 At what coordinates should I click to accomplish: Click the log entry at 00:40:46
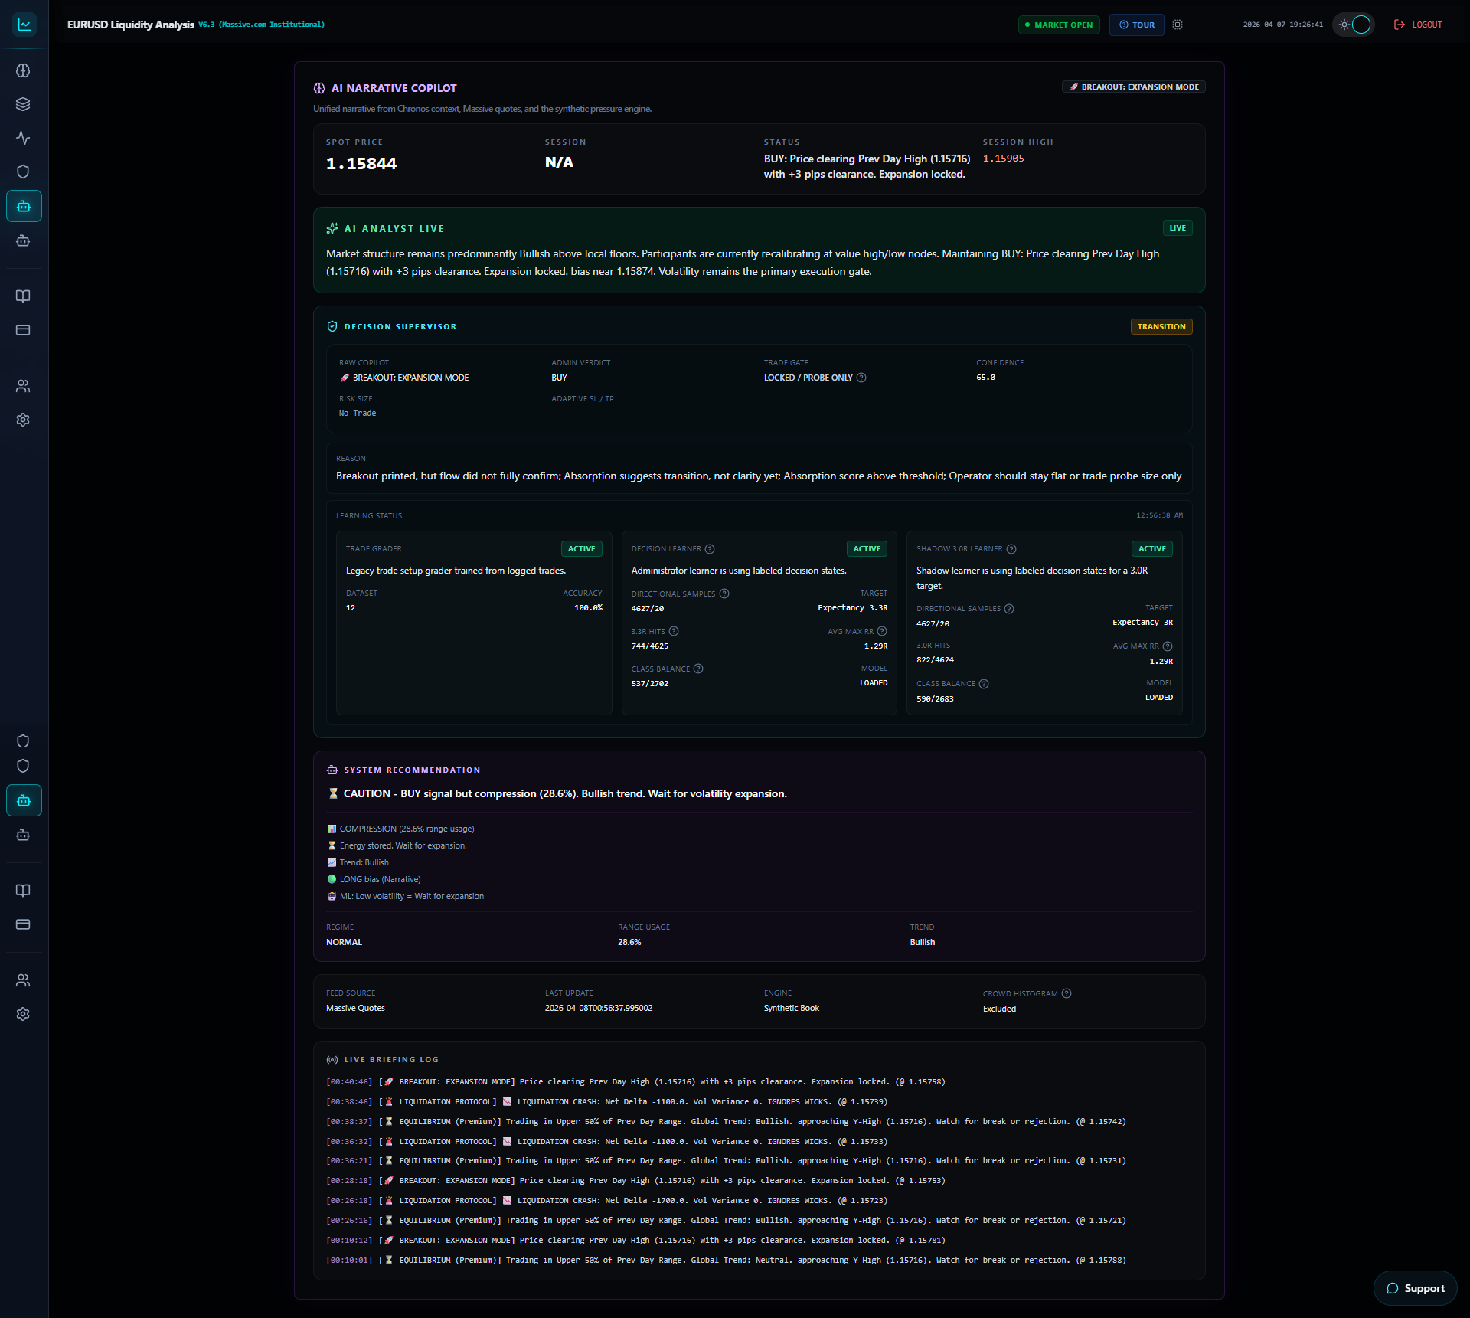pos(635,1082)
